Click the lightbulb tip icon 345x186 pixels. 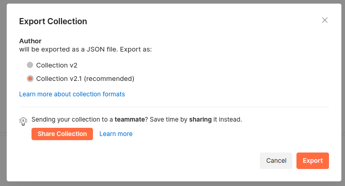tap(23, 121)
